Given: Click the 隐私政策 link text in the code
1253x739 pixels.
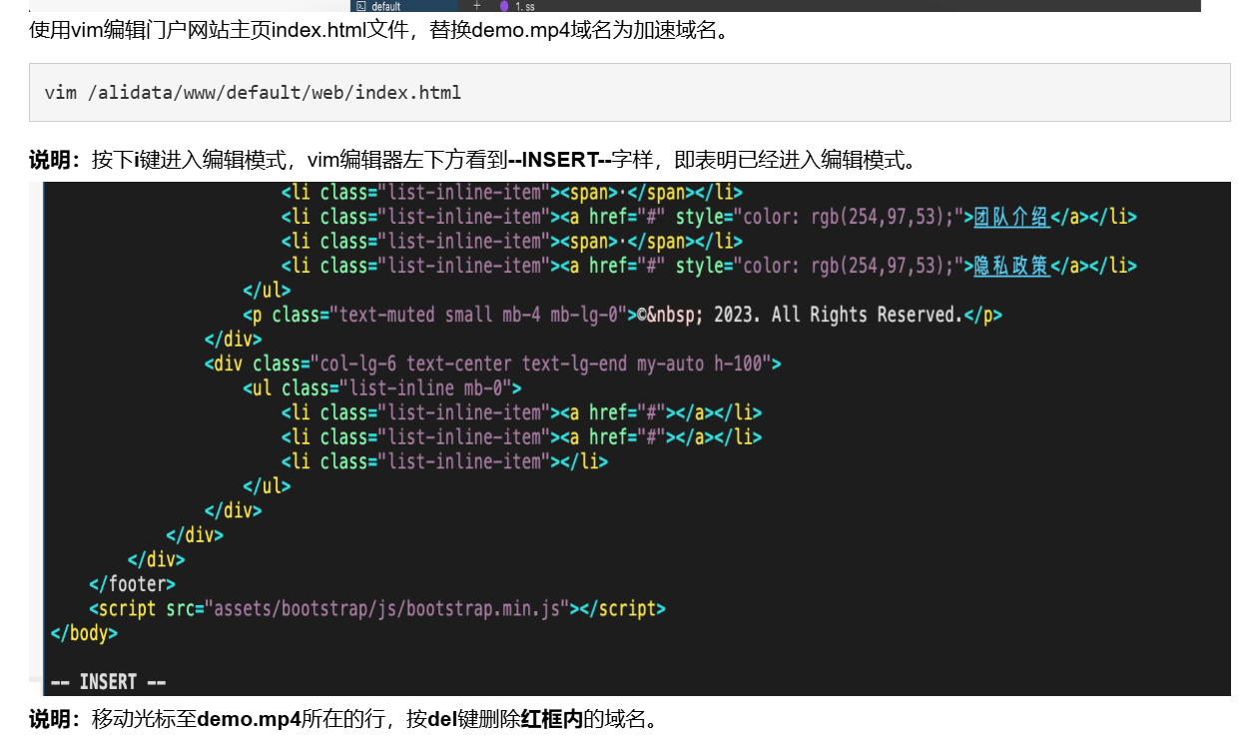Looking at the screenshot, I should coord(1011,266).
